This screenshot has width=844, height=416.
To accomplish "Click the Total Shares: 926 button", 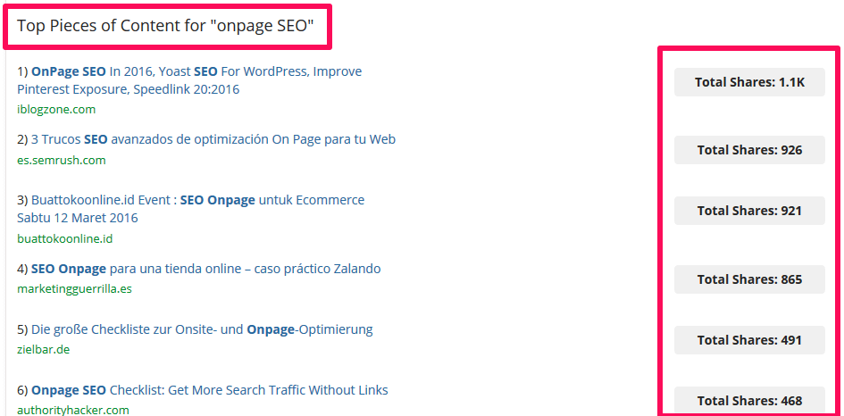I will pyautogui.click(x=749, y=150).
